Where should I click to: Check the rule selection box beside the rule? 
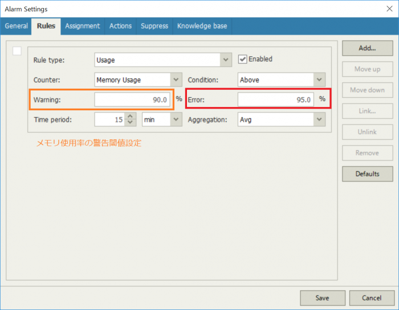pyautogui.click(x=17, y=51)
